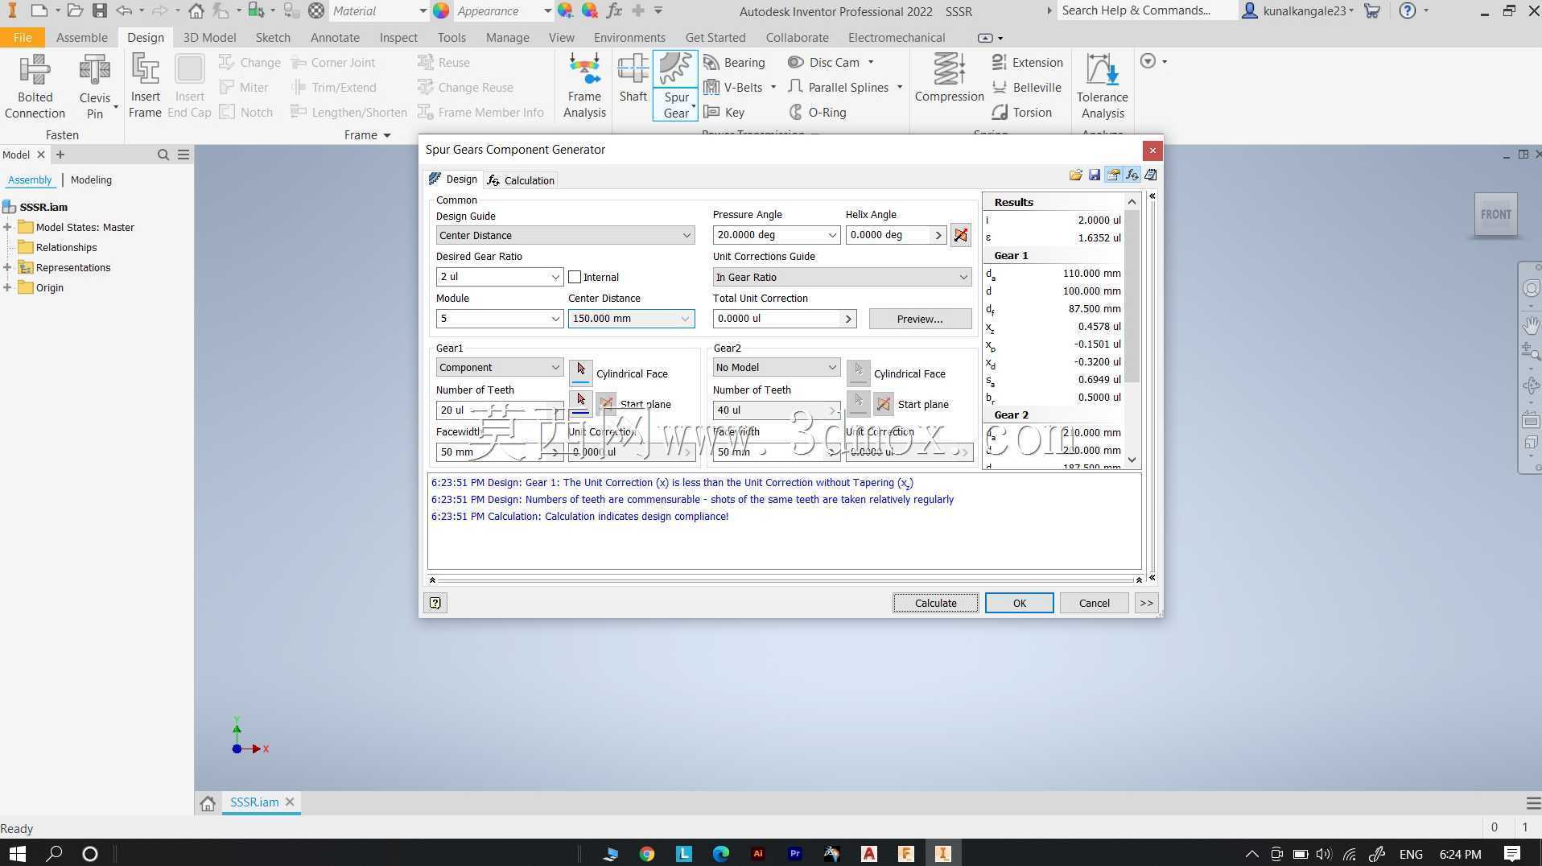Start the Shaft generator
The image size is (1542, 866).
[x=633, y=79]
